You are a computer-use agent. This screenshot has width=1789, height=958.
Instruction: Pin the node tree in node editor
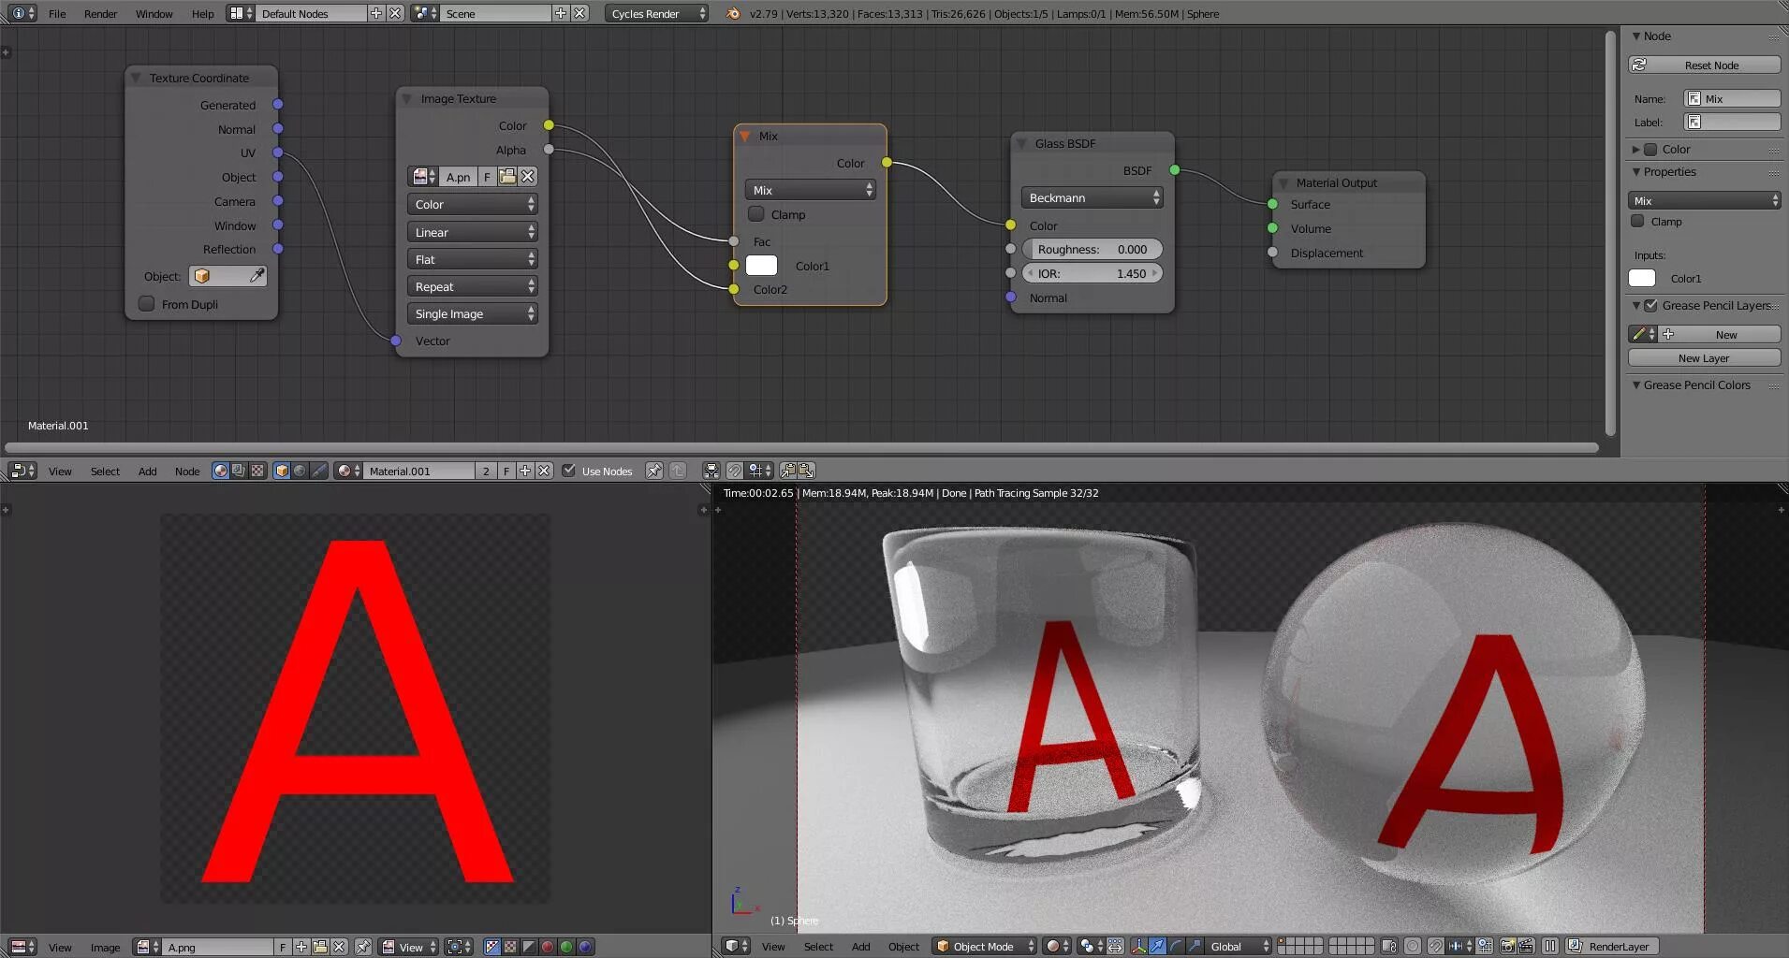click(x=654, y=471)
